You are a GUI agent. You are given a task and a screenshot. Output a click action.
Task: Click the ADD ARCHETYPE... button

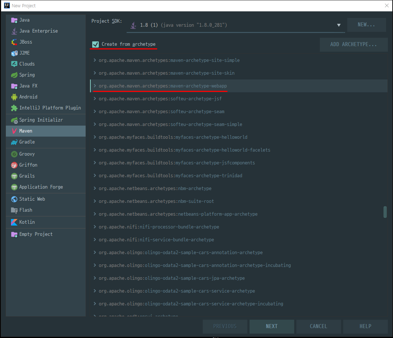click(353, 45)
